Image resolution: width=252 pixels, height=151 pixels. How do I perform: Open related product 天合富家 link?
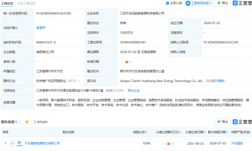coord(237,143)
